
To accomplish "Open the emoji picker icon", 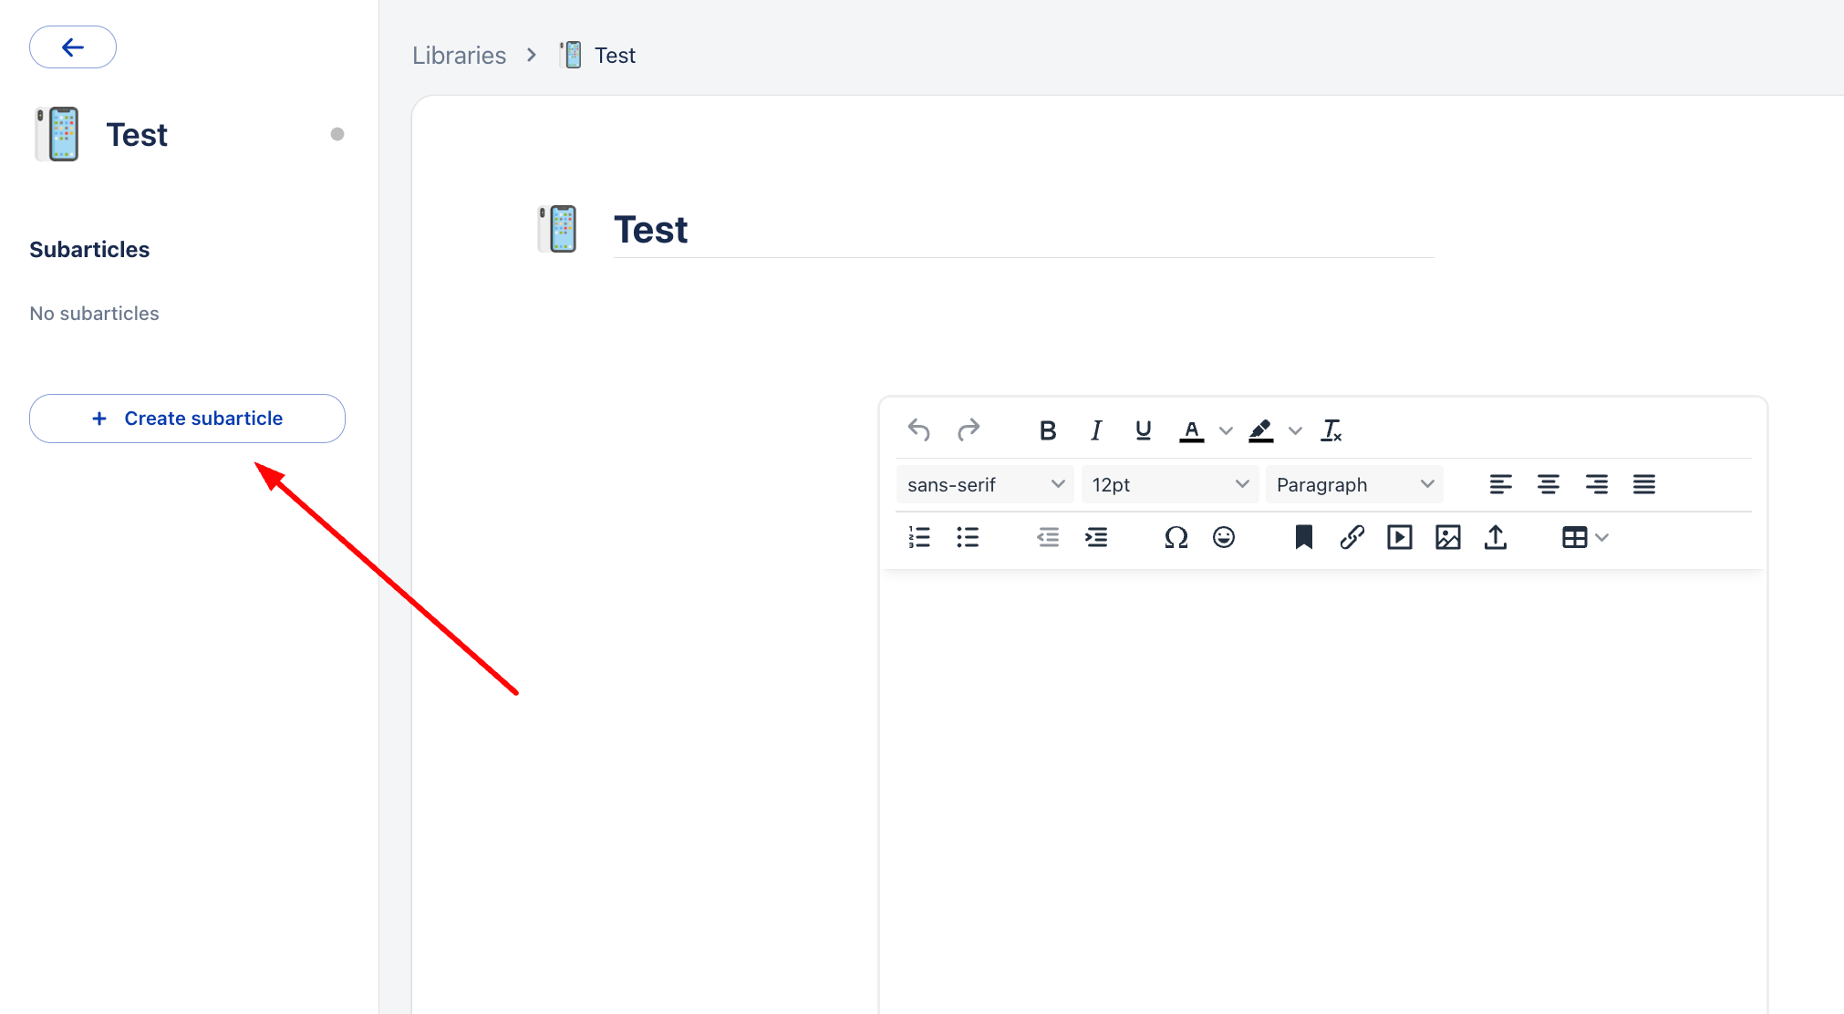I will coord(1224,538).
